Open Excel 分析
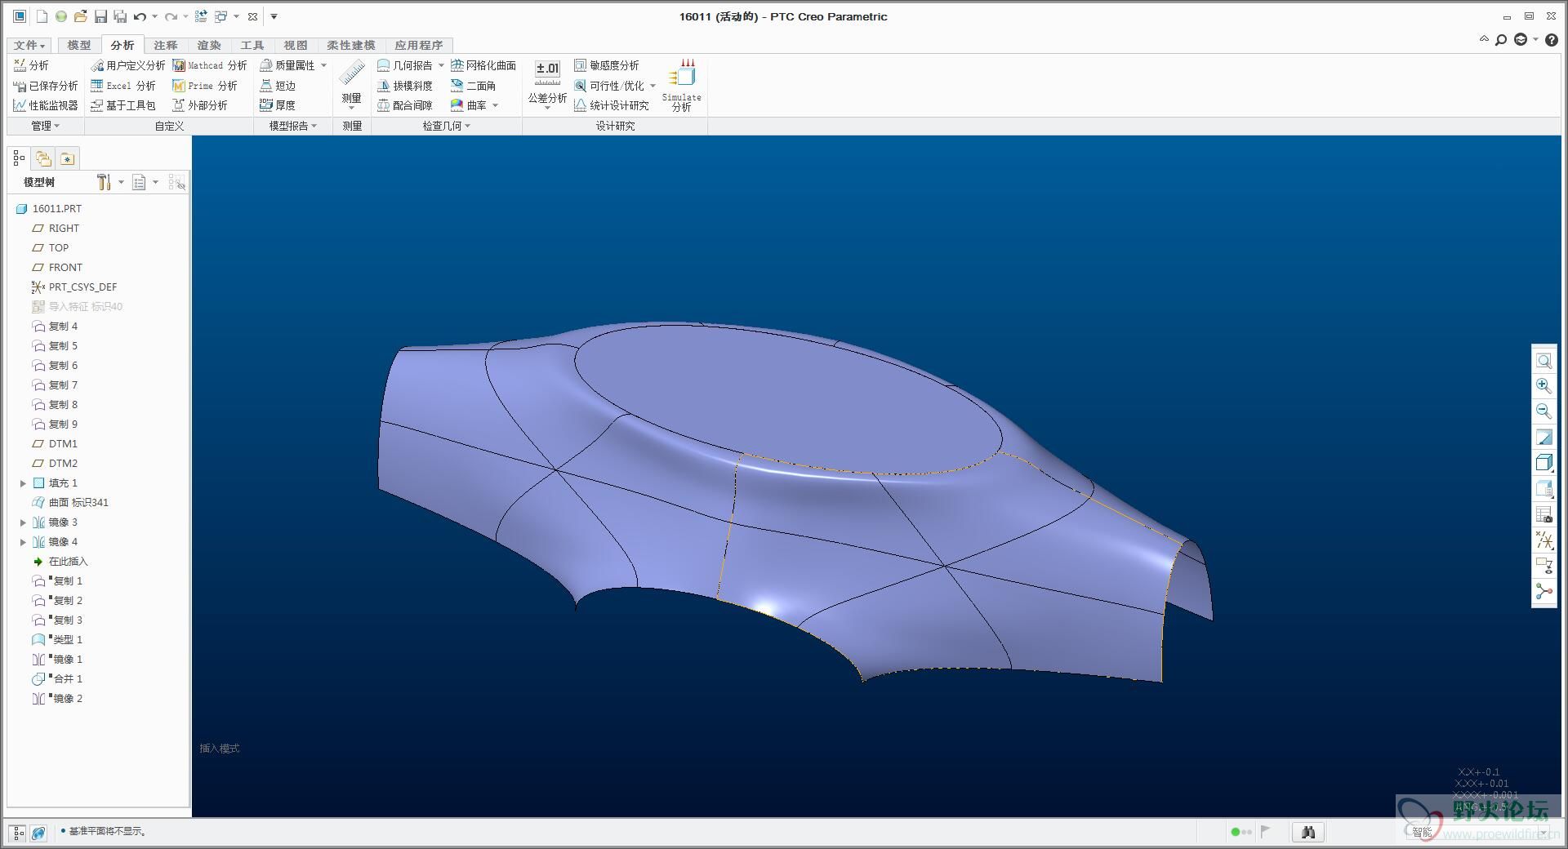 tap(123, 86)
